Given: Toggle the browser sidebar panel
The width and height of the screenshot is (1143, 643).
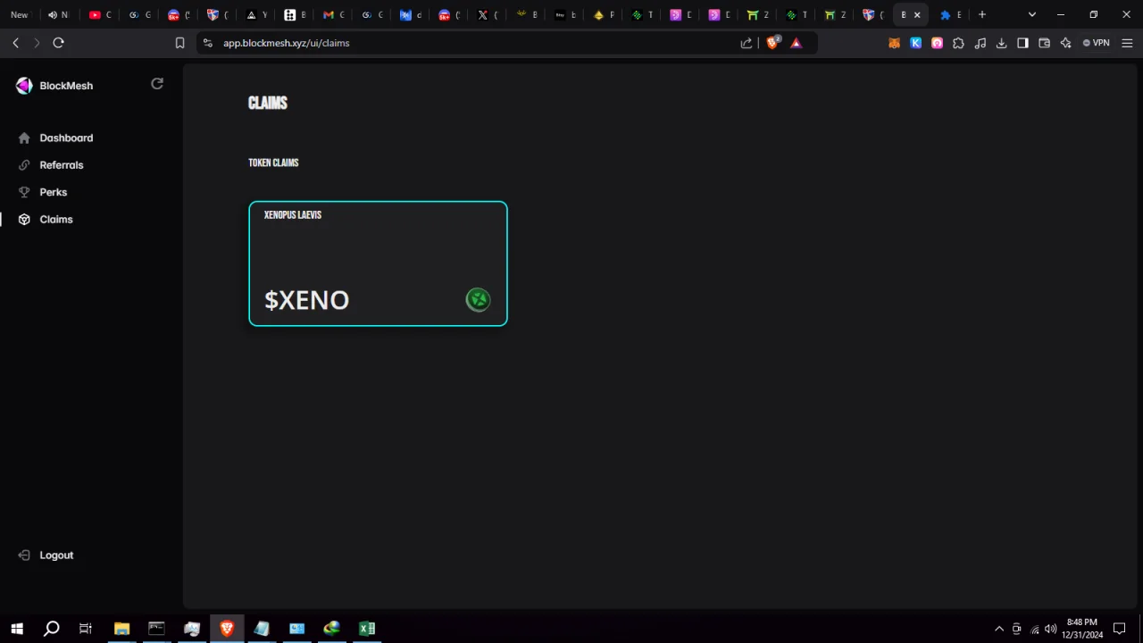Looking at the screenshot, I should (1022, 43).
